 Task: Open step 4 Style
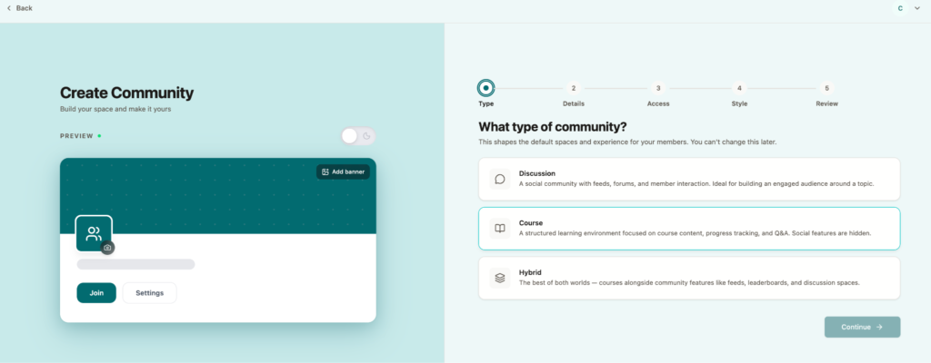(739, 88)
